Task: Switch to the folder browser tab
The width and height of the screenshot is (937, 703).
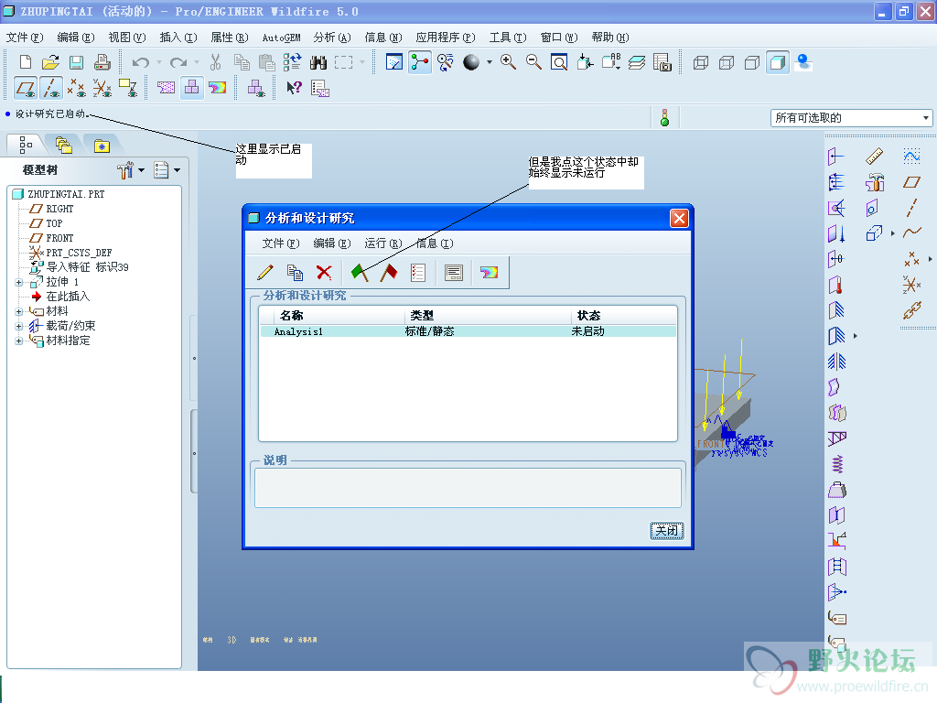Action: [63, 146]
